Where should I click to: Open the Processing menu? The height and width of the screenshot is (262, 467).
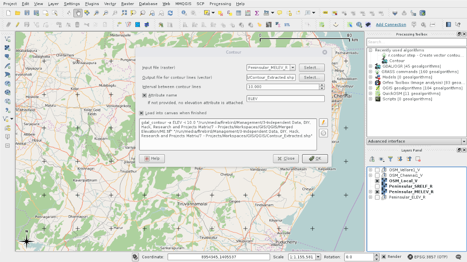coord(220,4)
